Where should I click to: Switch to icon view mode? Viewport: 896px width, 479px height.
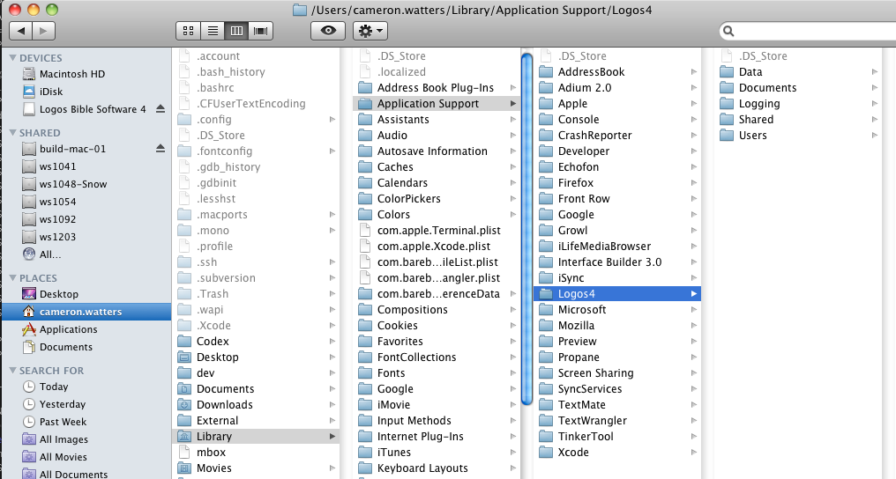point(189,31)
